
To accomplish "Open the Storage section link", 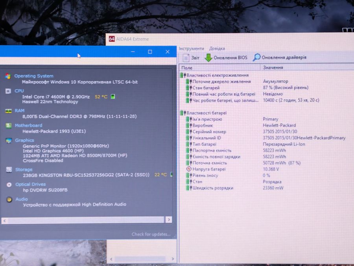I will [24, 169].
